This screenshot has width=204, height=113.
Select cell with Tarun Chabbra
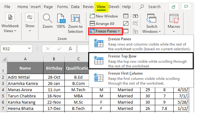coord(25,96)
